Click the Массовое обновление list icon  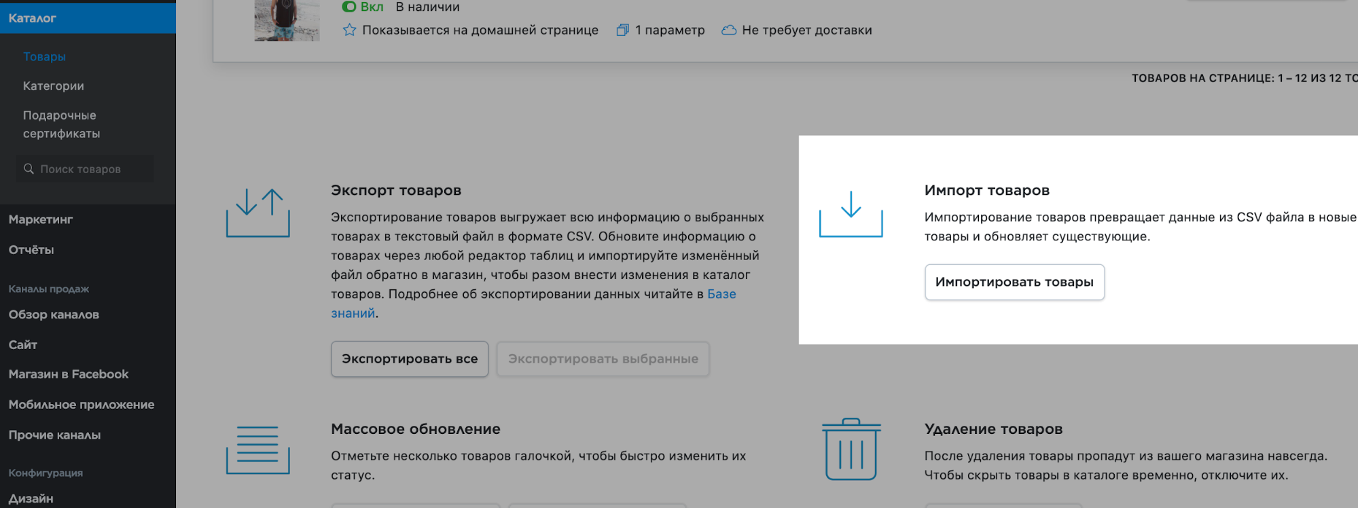258,450
